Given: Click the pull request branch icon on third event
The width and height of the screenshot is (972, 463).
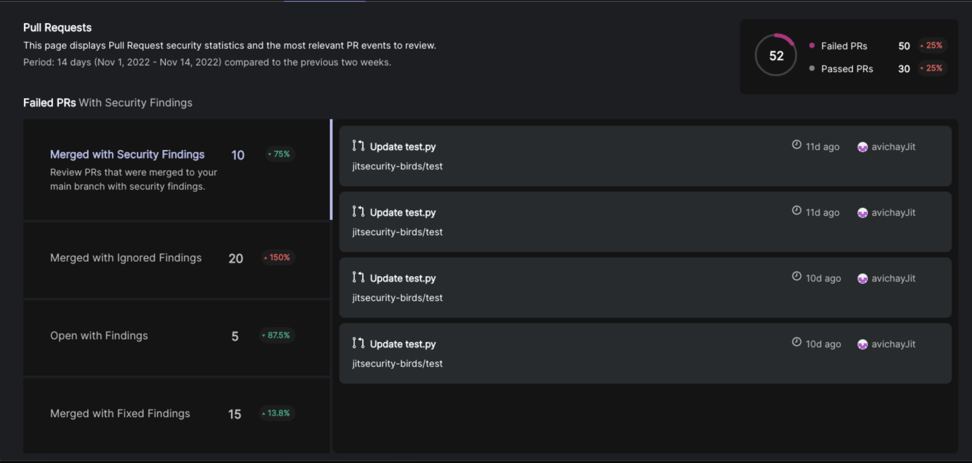Looking at the screenshot, I should coord(358,278).
